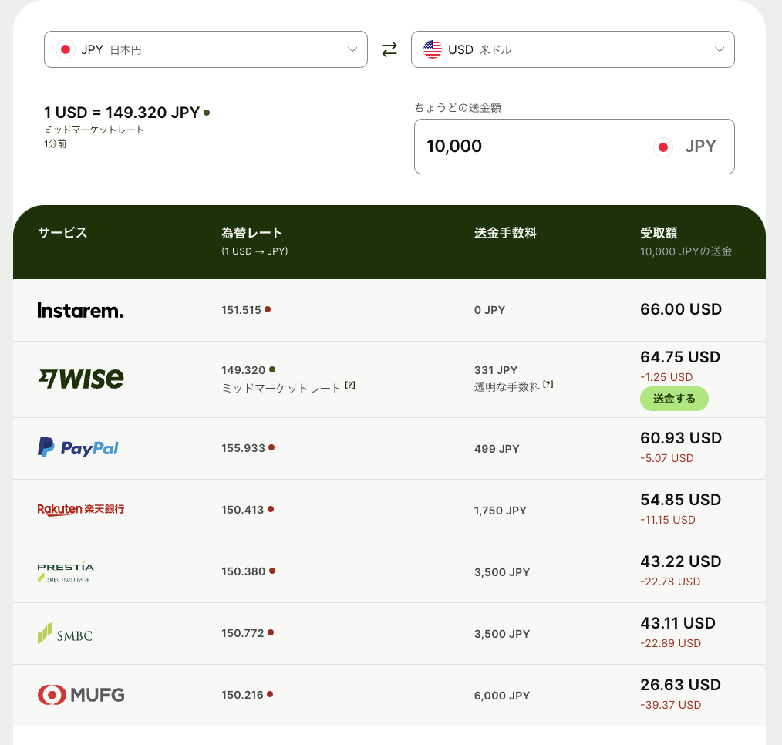Click the 499 JPY fee for PayPal
Screen dimensions: 782x745
click(x=497, y=449)
